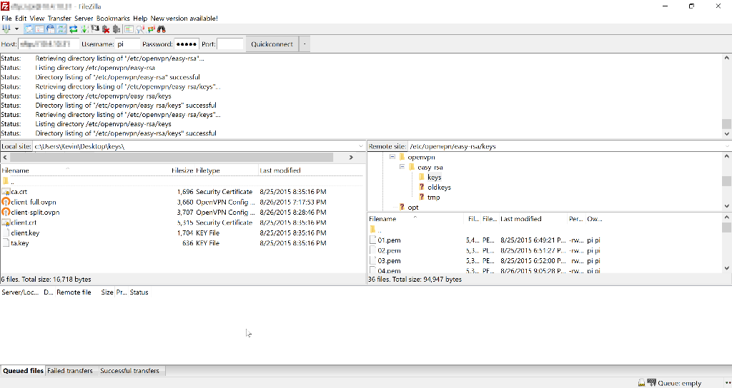Select tmp folder in remote tree
Image resolution: width=732 pixels, height=388 pixels.
click(433, 197)
